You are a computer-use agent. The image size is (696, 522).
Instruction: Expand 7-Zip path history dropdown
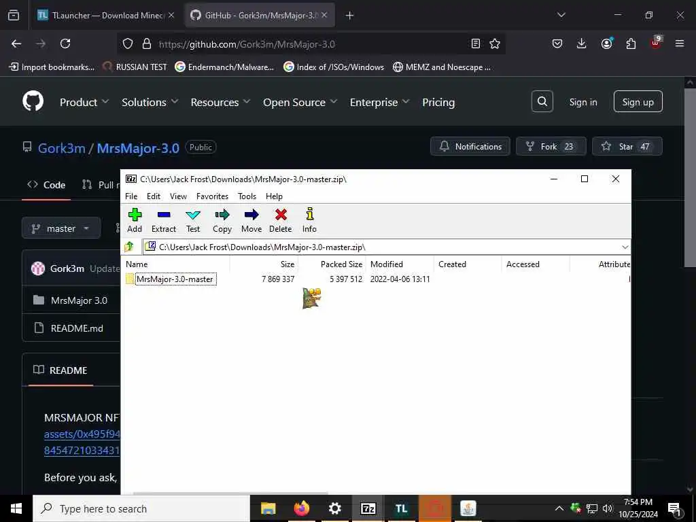coord(625,247)
